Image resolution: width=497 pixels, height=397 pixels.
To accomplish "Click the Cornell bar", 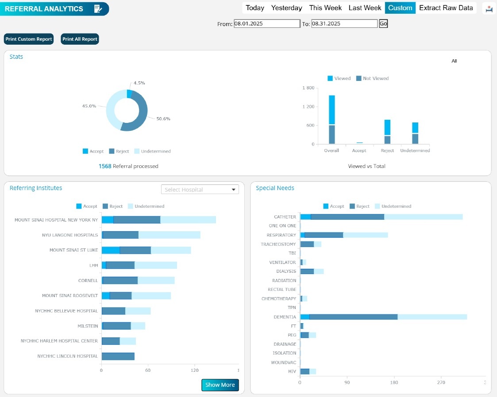I will coord(138,280).
